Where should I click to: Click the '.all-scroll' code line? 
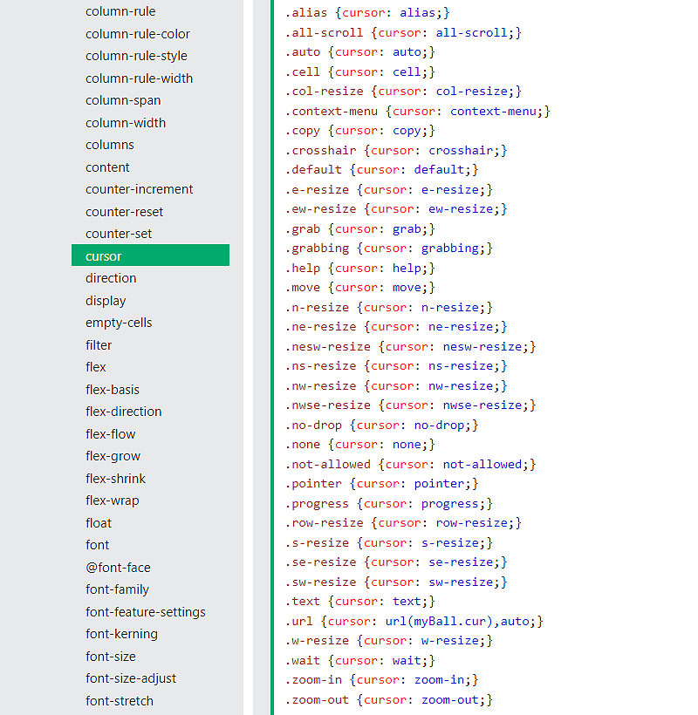coord(403,33)
